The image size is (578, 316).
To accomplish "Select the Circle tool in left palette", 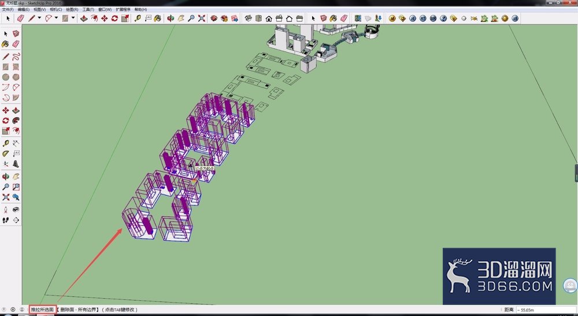I will tap(6, 77).
